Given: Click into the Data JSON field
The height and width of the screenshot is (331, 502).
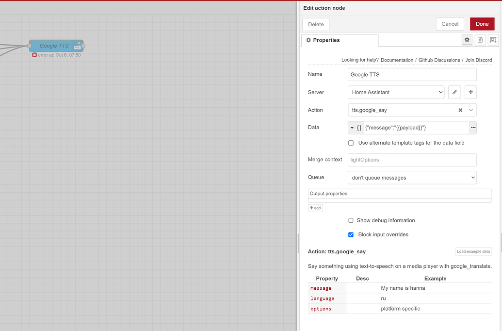Looking at the screenshot, I should pyautogui.click(x=416, y=128).
